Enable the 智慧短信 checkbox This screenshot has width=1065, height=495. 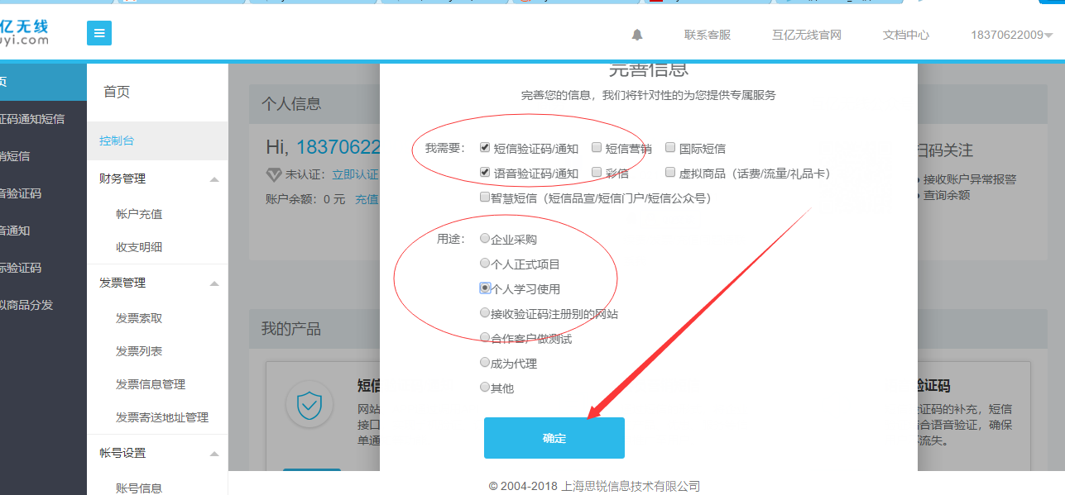point(485,198)
